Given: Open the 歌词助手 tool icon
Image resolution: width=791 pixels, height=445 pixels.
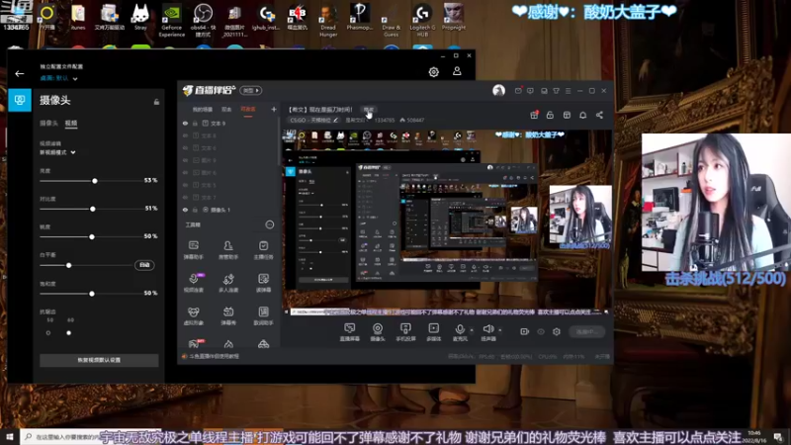Looking at the screenshot, I should 263,315.
